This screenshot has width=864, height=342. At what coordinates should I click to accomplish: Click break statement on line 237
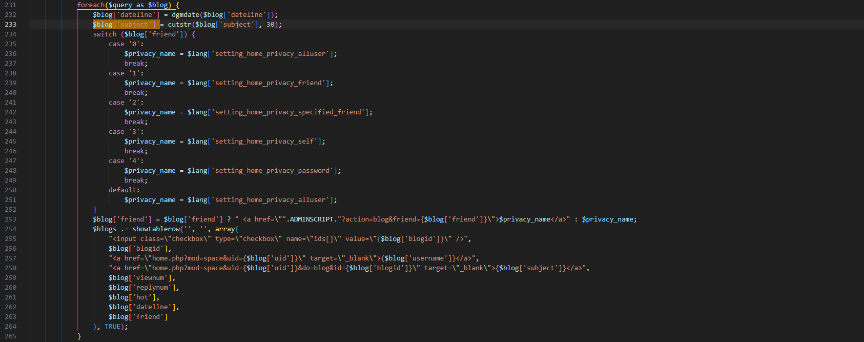pos(136,64)
